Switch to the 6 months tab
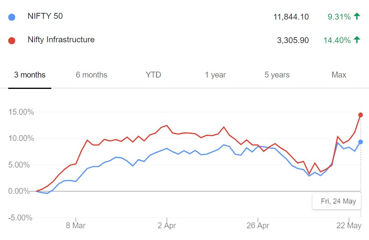This screenshot has height=240, width=369. (x=91, y=74)
